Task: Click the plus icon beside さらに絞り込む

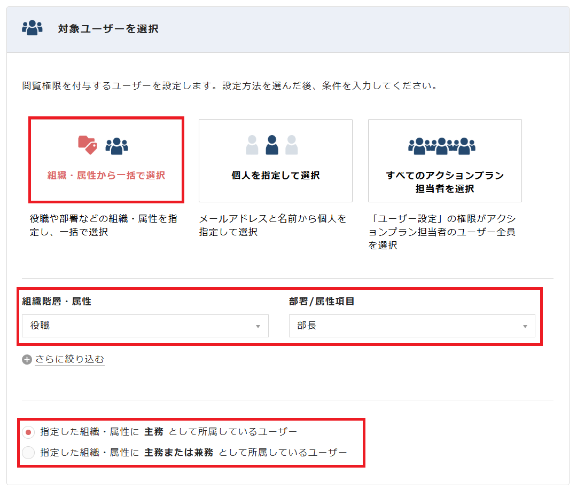Action: [x=27, y=360]
